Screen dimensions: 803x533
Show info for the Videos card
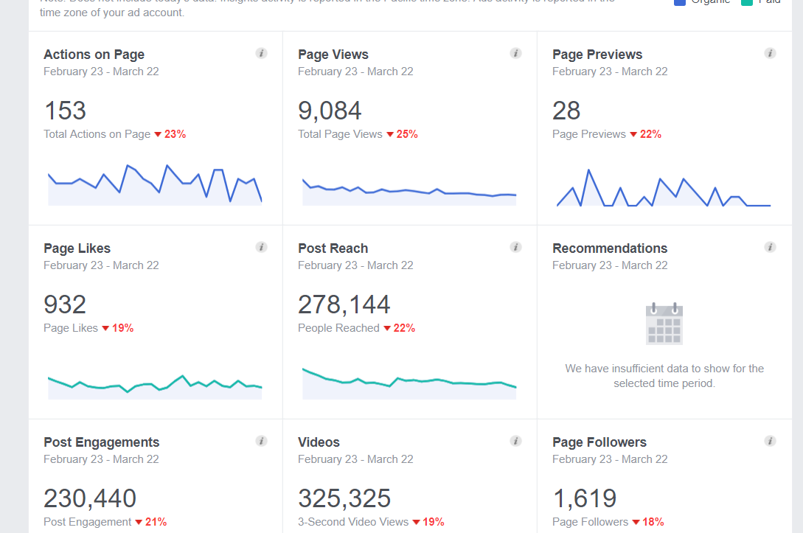515,441
